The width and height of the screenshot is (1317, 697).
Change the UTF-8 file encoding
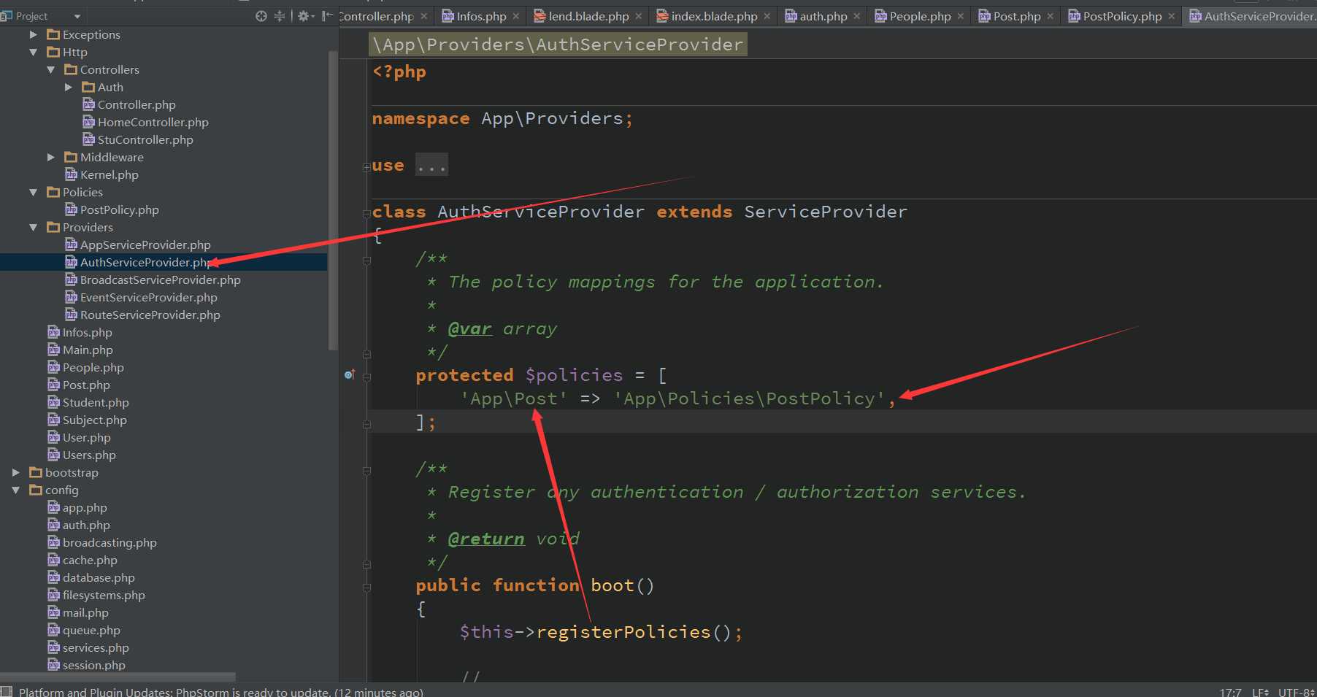(1295, 691)
